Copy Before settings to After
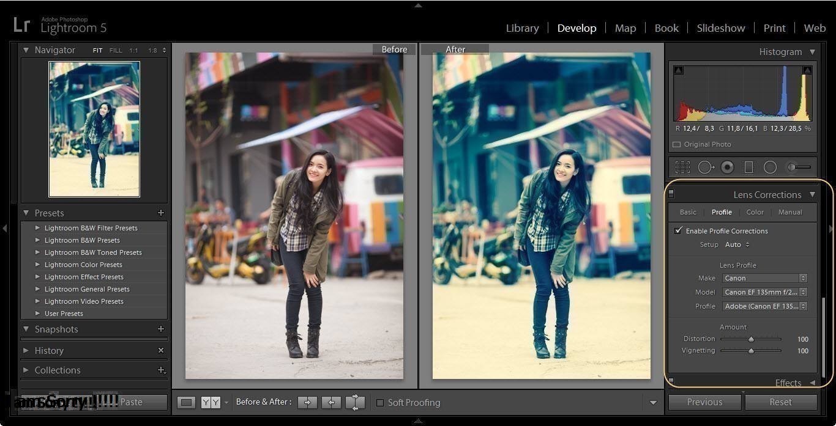This screenshot has width=836, height=426. [308, 402]
